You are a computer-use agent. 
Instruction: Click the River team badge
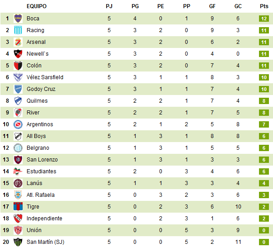coord(18,113)
